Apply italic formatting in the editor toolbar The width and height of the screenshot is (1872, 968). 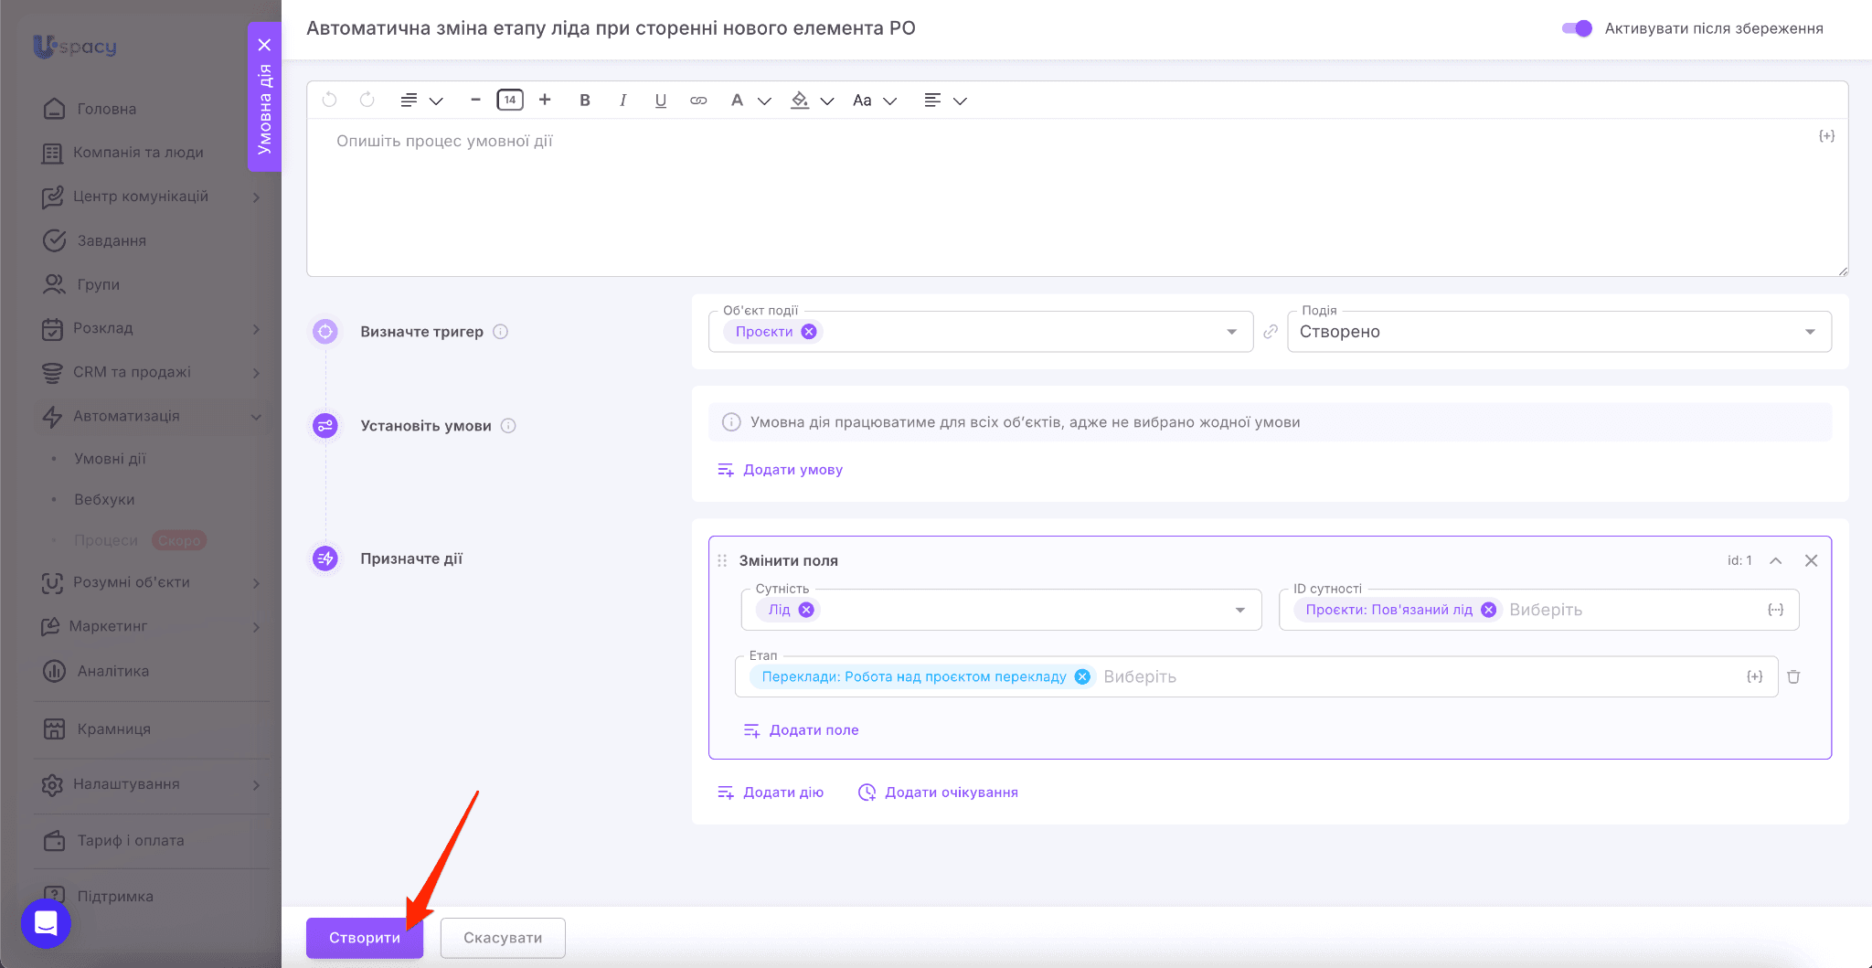pyautogui.click(x=622, y=101)
